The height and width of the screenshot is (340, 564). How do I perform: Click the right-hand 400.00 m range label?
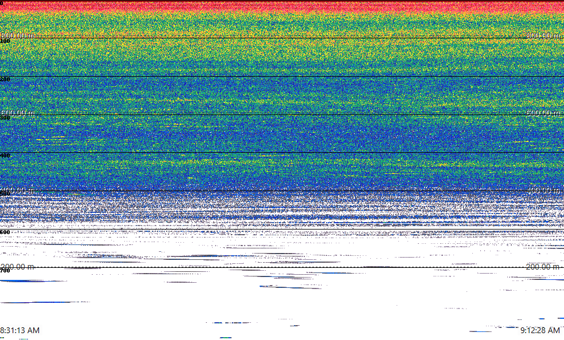pos(543,190)
